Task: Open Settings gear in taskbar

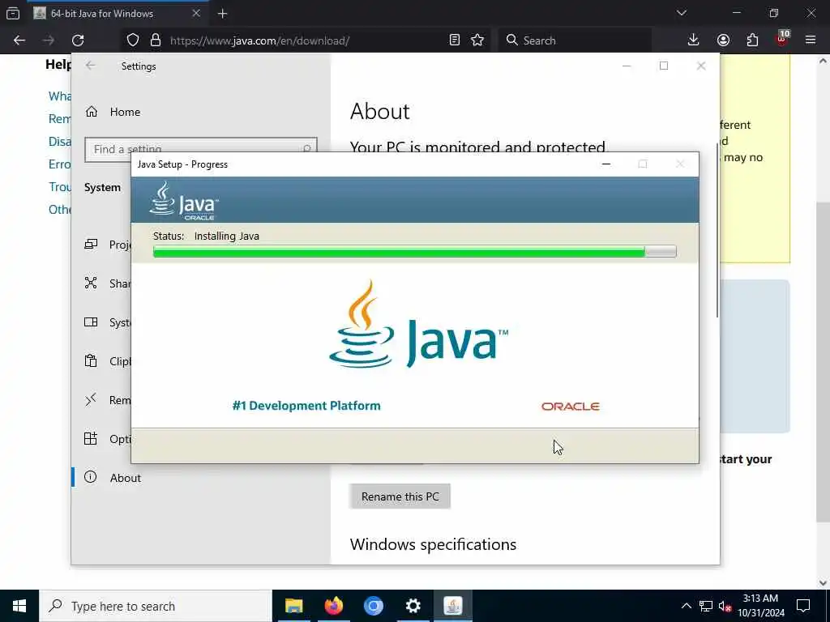Action: (413, 606)
